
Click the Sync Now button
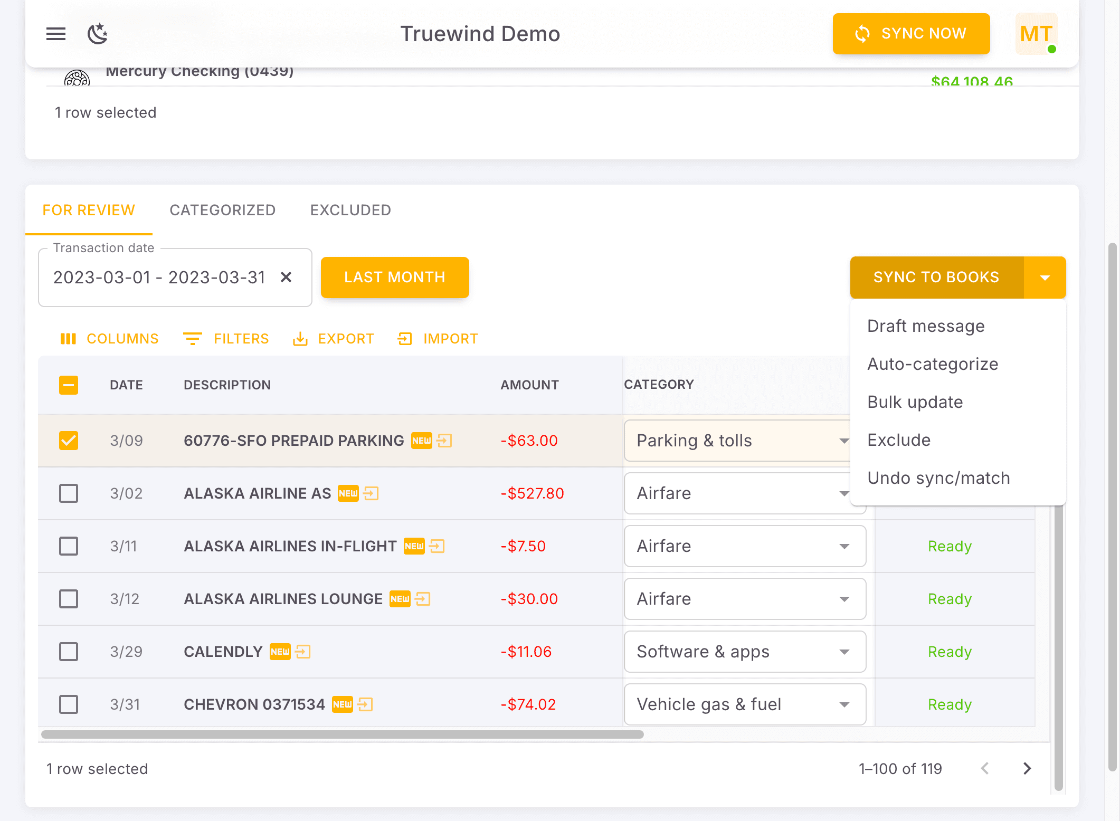click(x=911, y=34)
